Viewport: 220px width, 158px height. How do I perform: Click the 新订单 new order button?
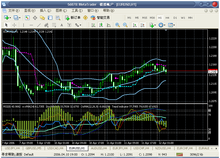coord(73,18)
